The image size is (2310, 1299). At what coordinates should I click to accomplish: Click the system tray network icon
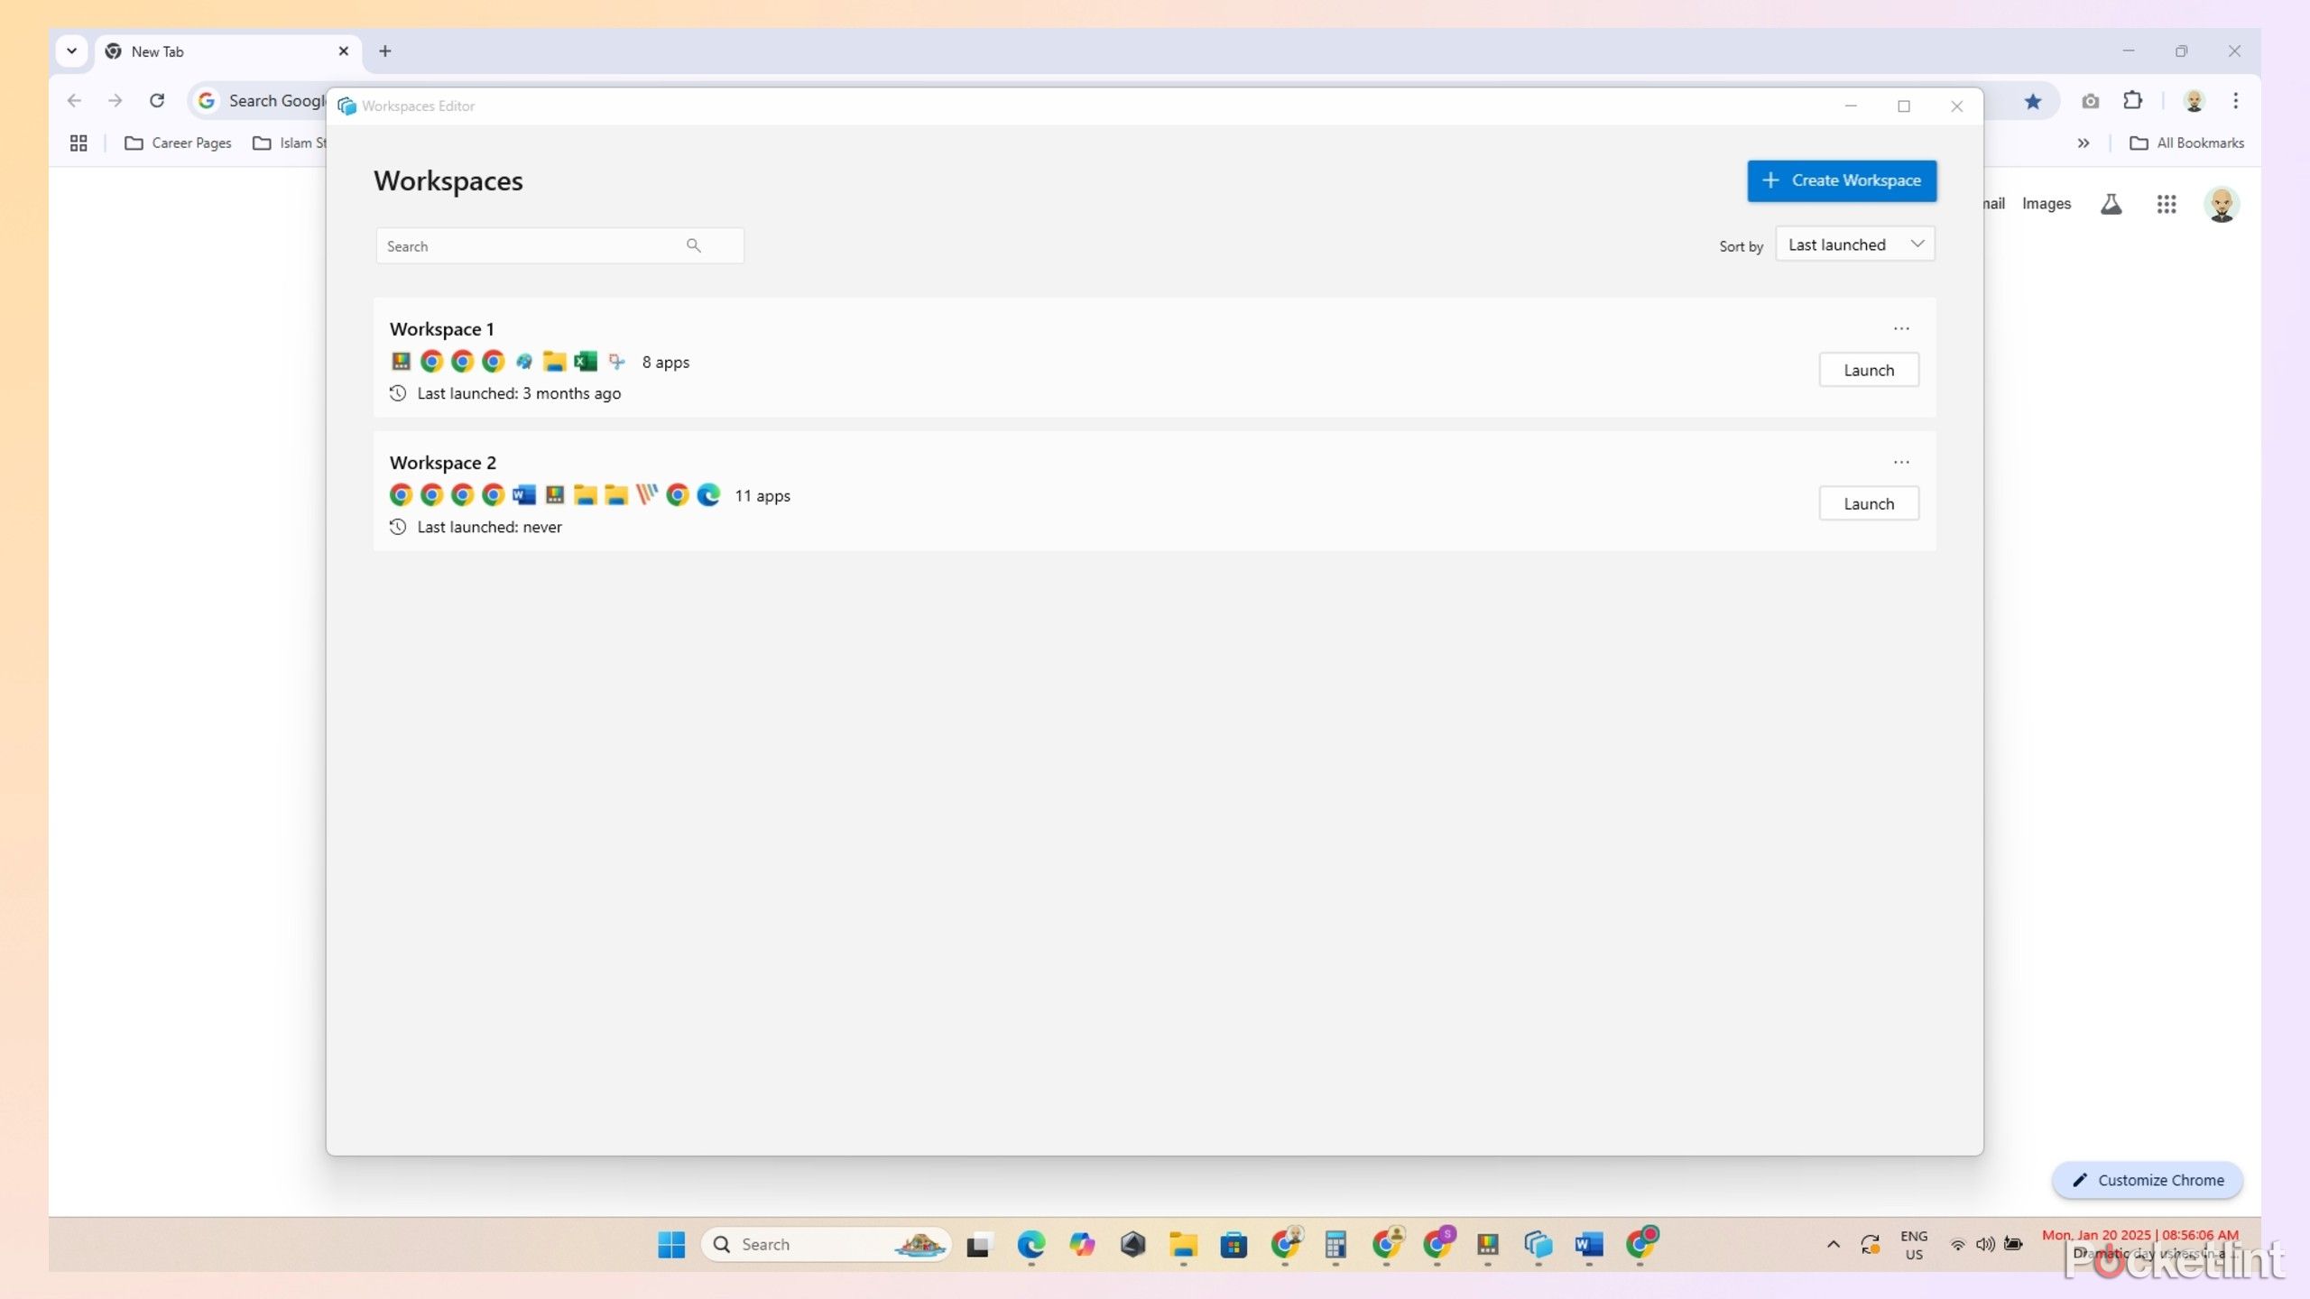pyautogui.click(x=1956, y=1243)
